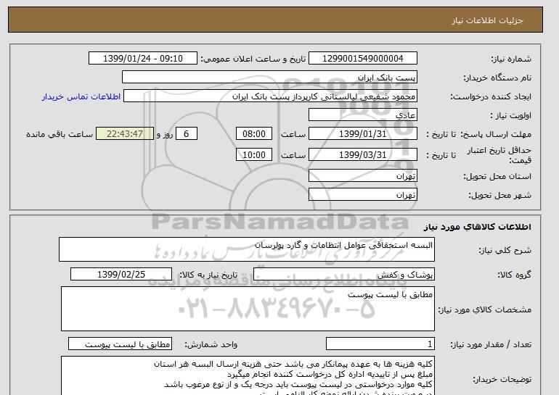Click the شهر محل تحویل label

pyautogui.click(x=499, y=196)
